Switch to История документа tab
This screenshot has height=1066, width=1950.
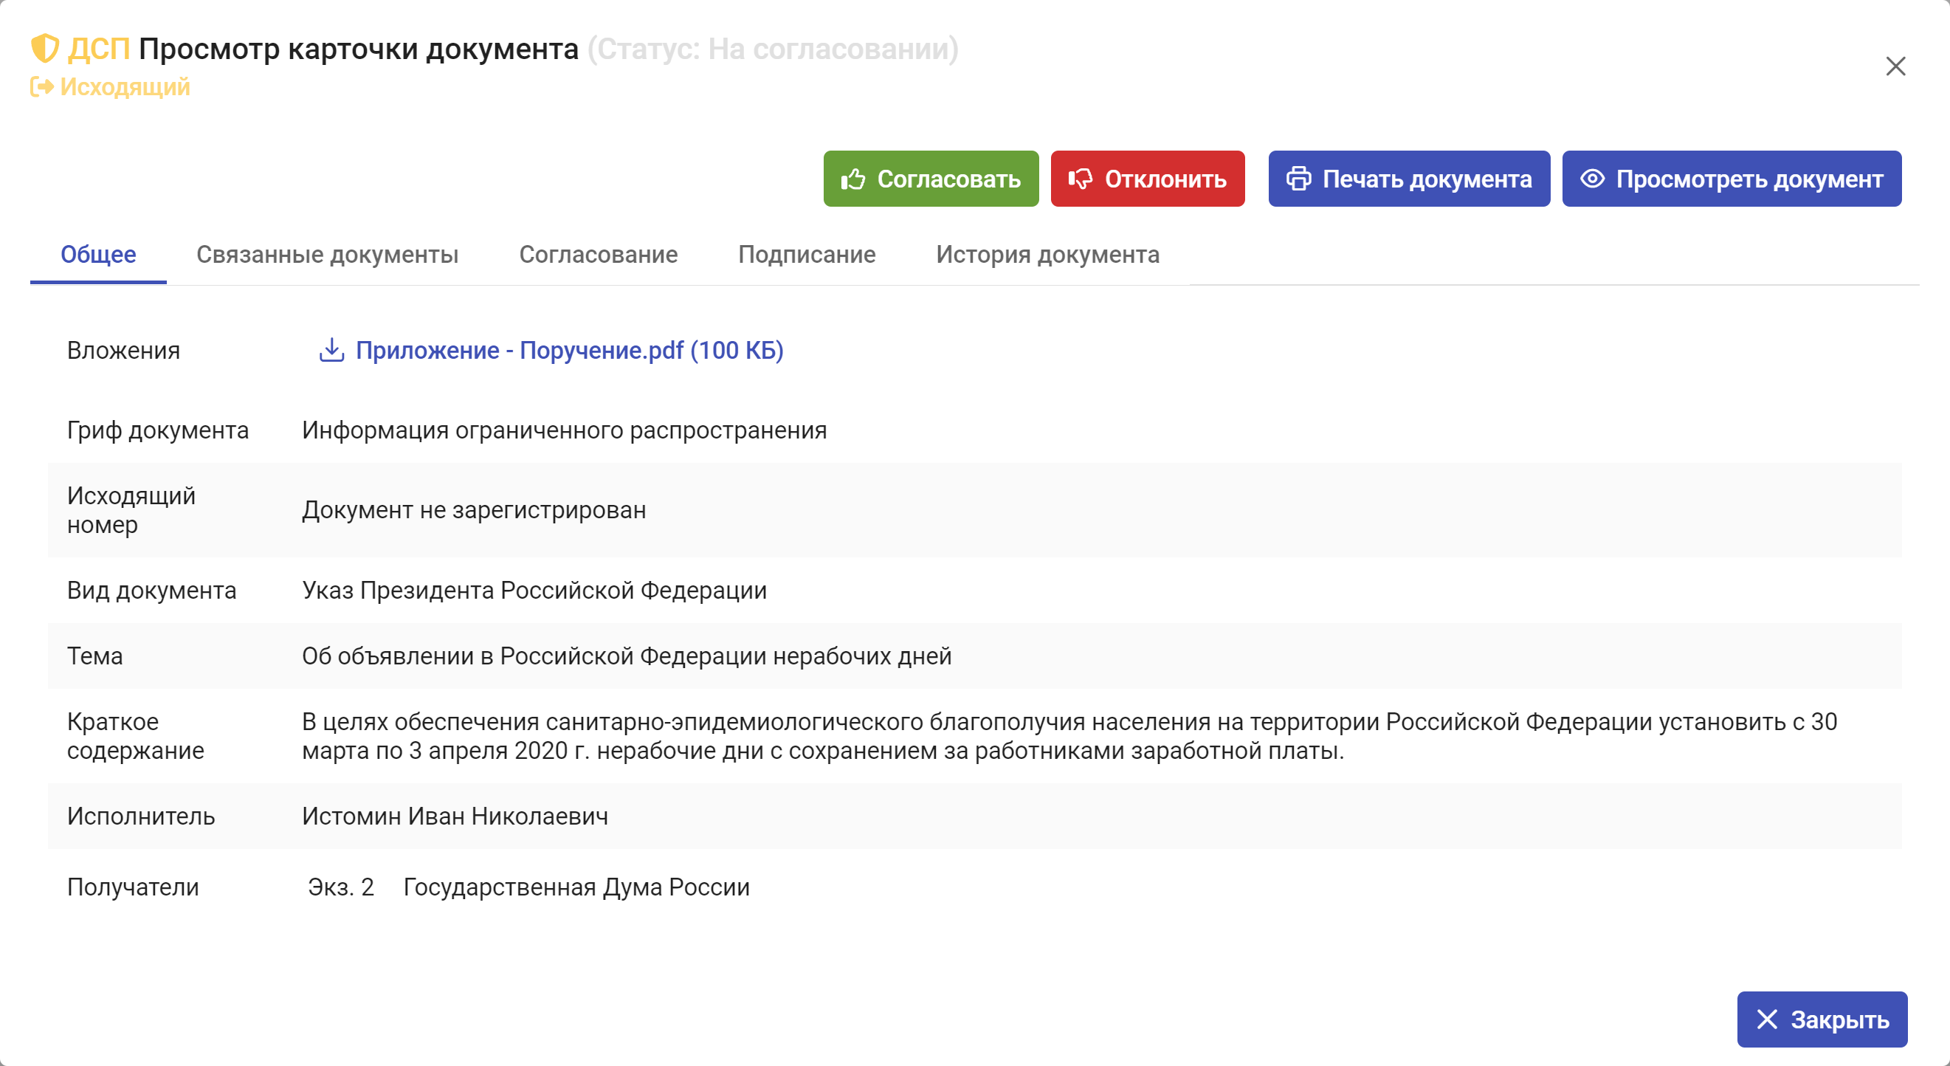click(x=1047, y=255)
